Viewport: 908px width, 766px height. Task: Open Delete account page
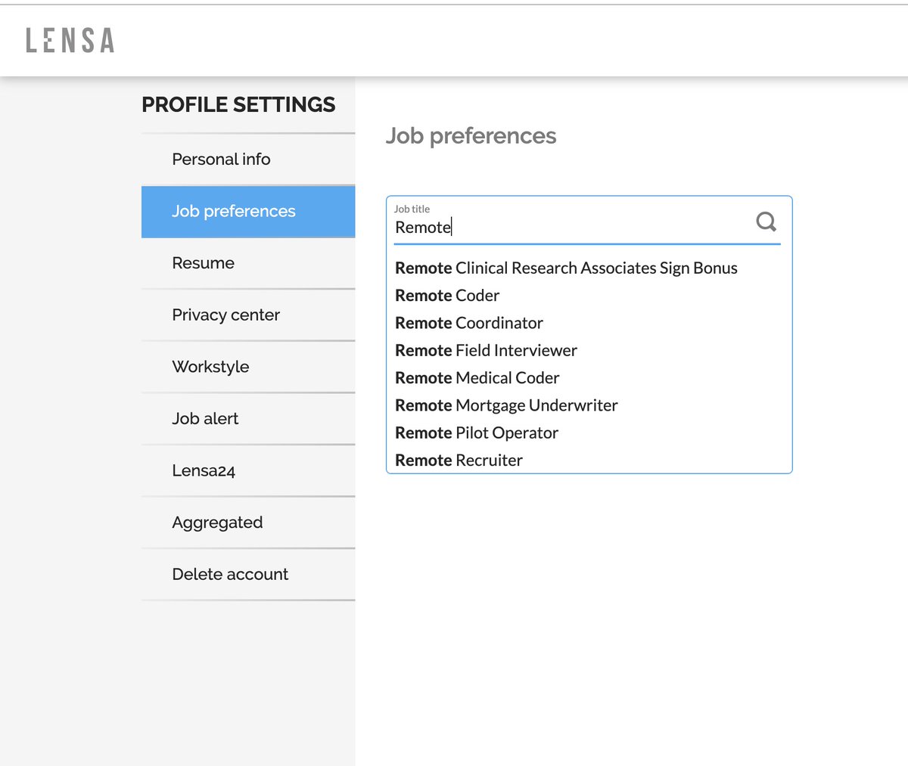point(248,574)
